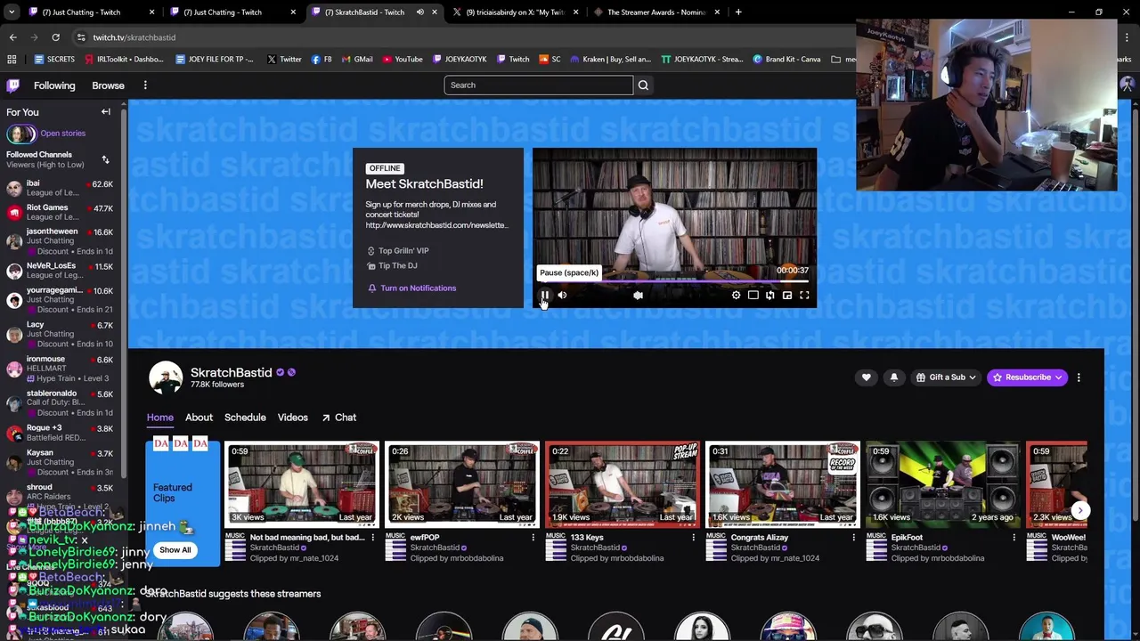Open options menu for EpikFoot clip
The width and height of the screenshot is (1140, 641).
pyautogui.click(x=1014, y=538)
